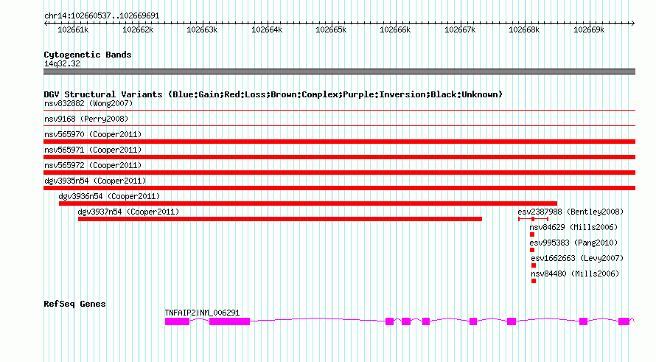Image resolution: width=656 pixels, height=362 pixels.
Task: Select the 102662k ruler position label
Action: (x=138, y=30)
